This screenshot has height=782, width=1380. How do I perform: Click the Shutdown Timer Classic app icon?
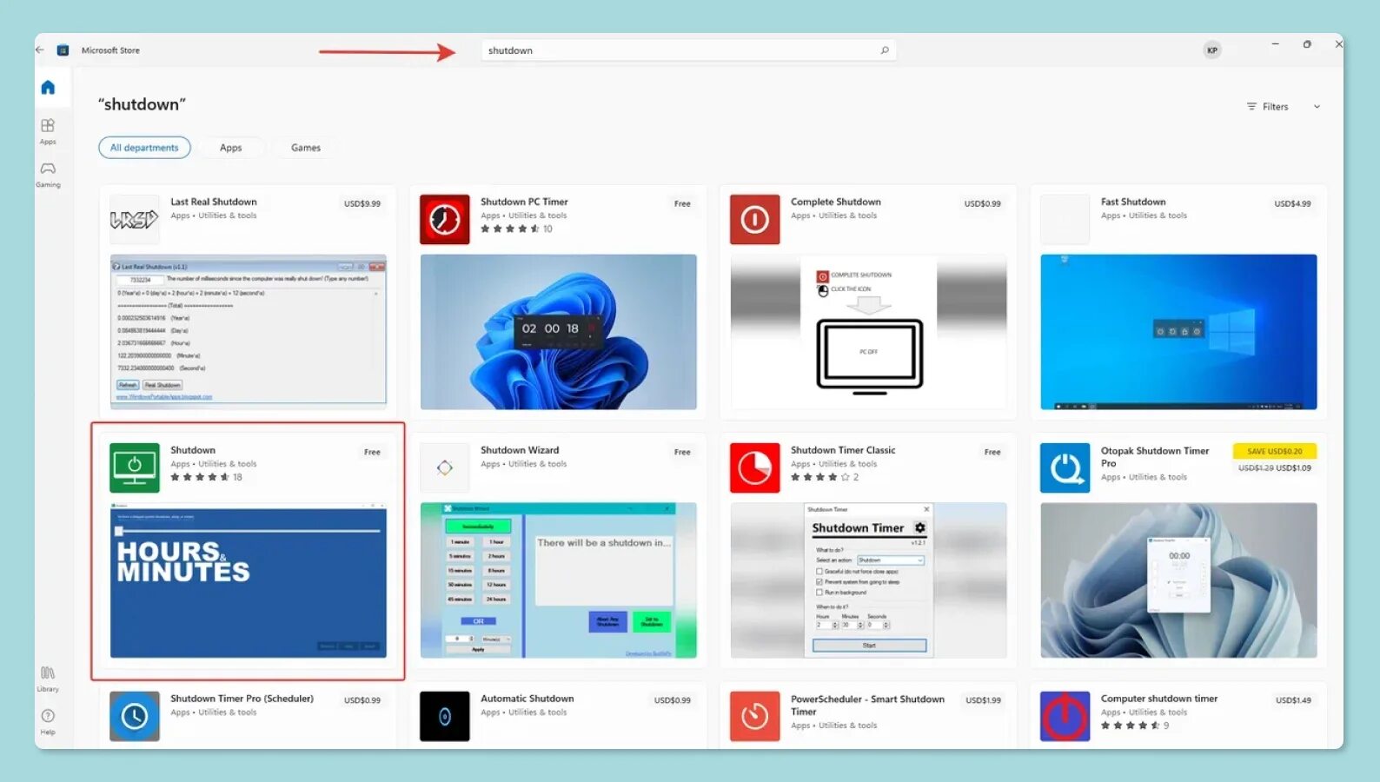tap(755, 468)
